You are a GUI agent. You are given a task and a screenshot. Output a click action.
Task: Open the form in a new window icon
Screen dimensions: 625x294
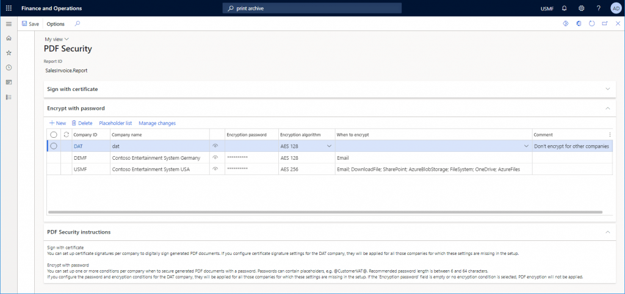click(x=605, y=24)
